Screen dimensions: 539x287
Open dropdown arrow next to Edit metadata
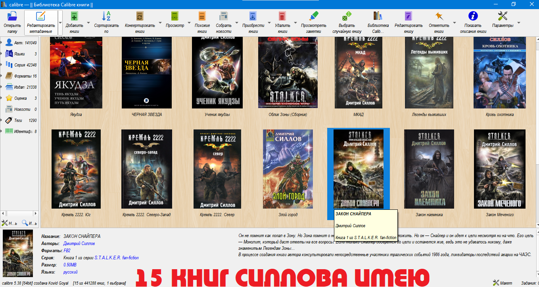click(60, 23)
